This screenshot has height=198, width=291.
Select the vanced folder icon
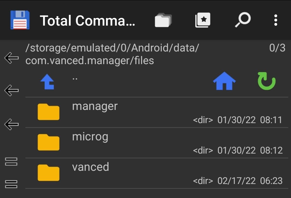pyautogui.click(x=49, y=173)
